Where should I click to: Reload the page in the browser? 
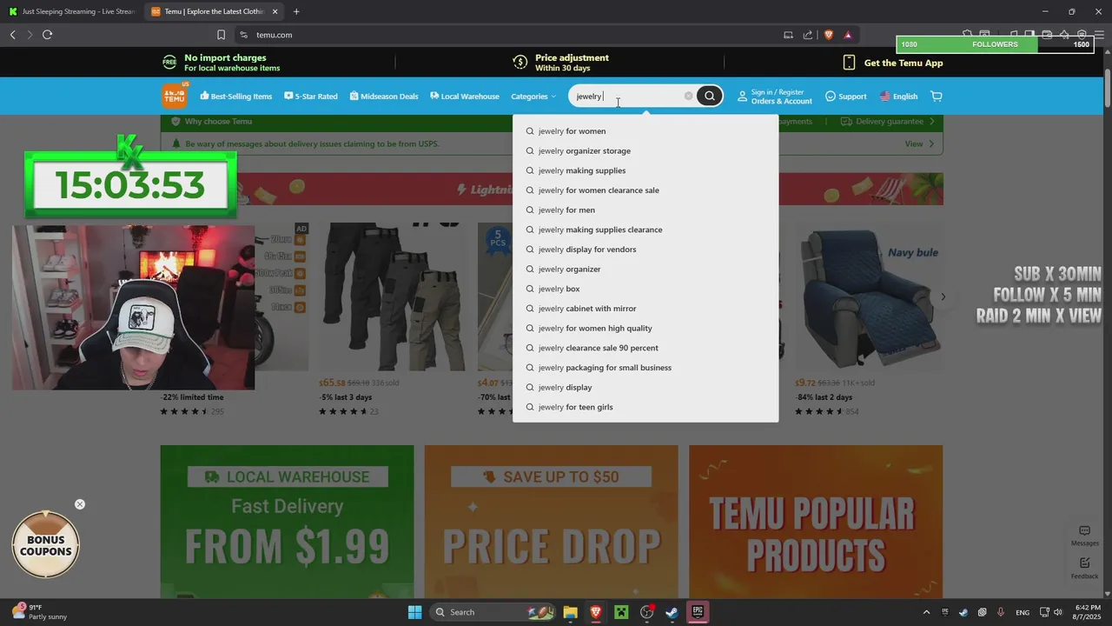pyautogui.click(x=47, y=35)
